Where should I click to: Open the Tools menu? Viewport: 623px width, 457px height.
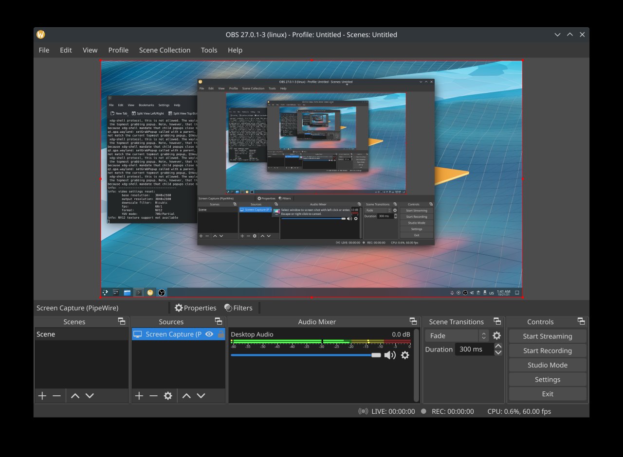pyautogui.click(x=209, y=50)
